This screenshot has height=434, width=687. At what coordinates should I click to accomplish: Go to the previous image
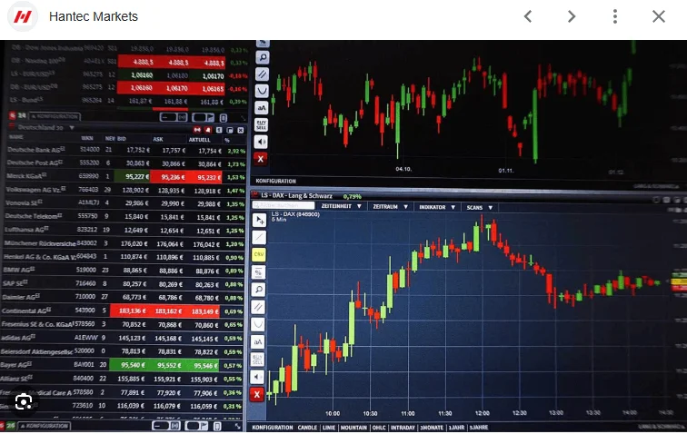tap(528, 16)
